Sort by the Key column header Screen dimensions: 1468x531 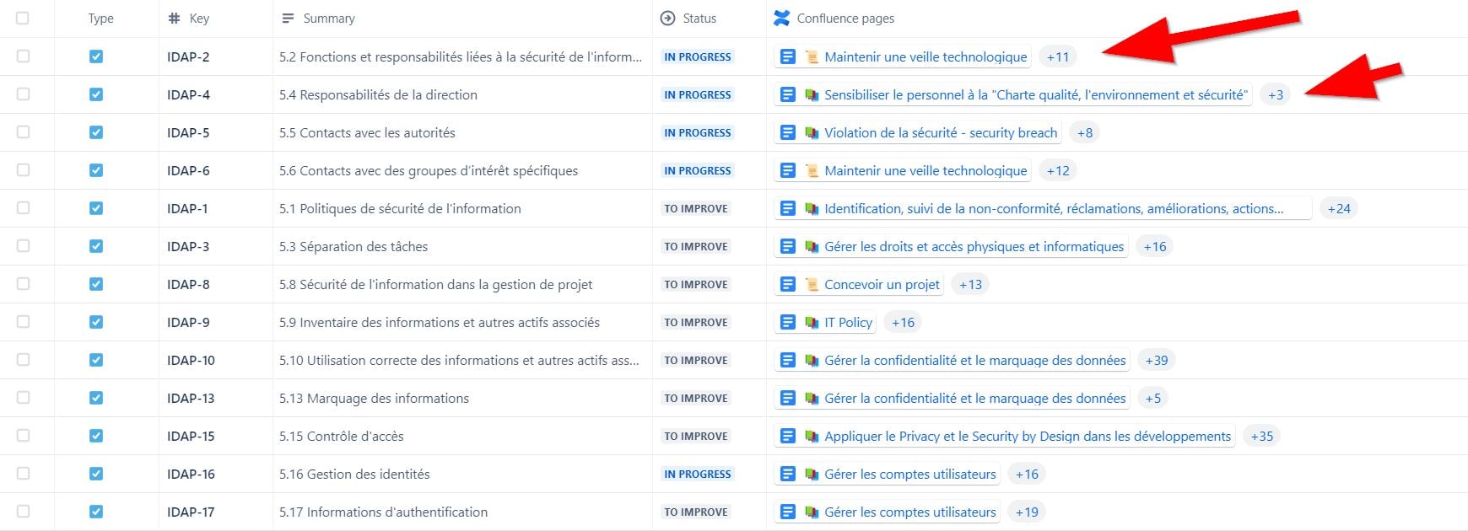tap(199, 18)
